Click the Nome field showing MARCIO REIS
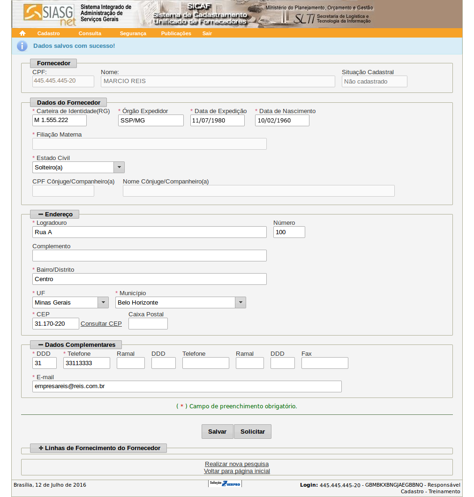Viewport: 474px width, 497px height. tap(218, 81)
